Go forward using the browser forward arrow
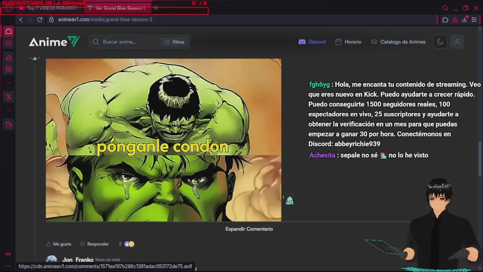Screen dimensions: 483x272 [x=30, y=20]
